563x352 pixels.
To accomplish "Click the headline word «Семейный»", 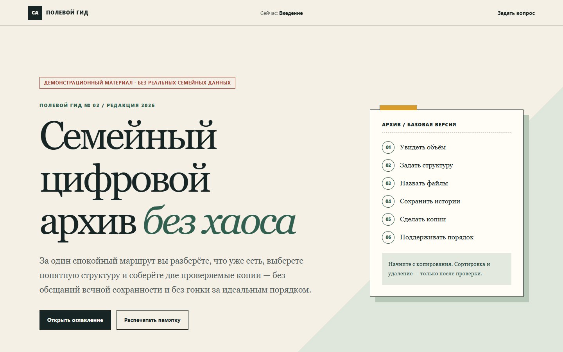I will (x=128, y=135).
